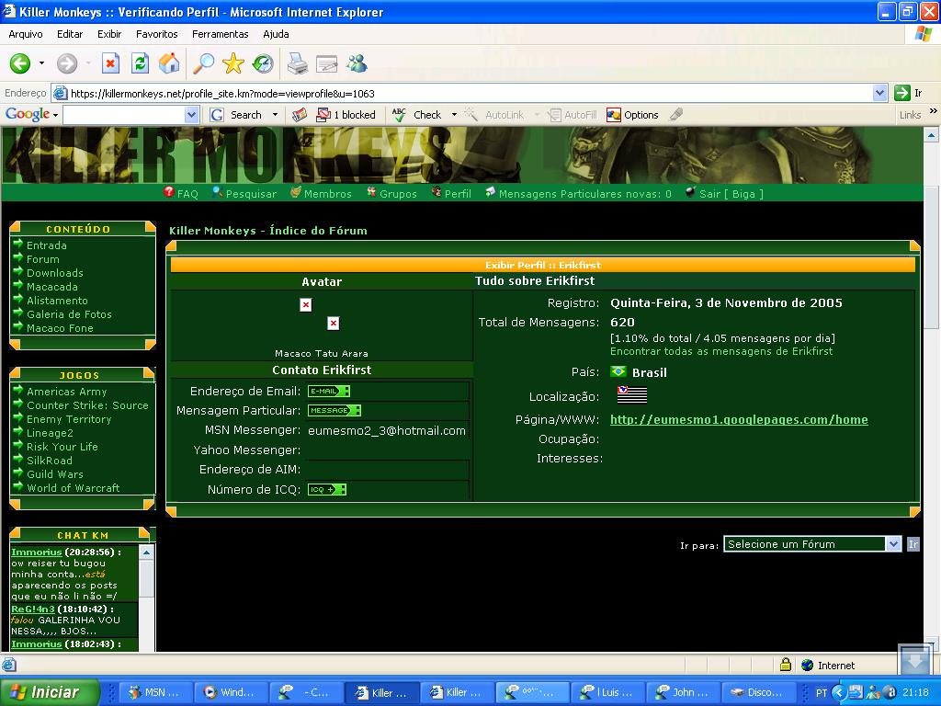Click the Refresh page icon
Viewport: 941px width, 706px height.
click(x=140, y=63)
